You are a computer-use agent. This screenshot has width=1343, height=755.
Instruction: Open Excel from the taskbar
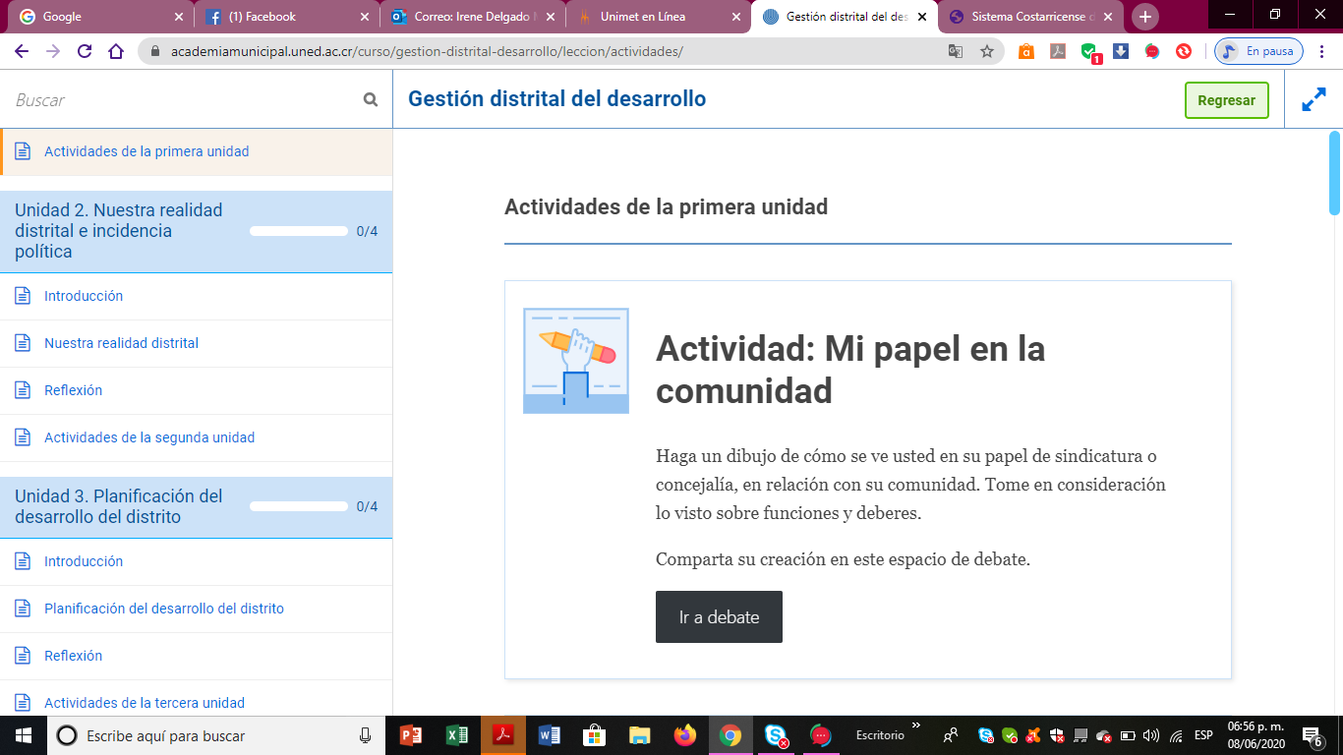(x=456, y=735)
